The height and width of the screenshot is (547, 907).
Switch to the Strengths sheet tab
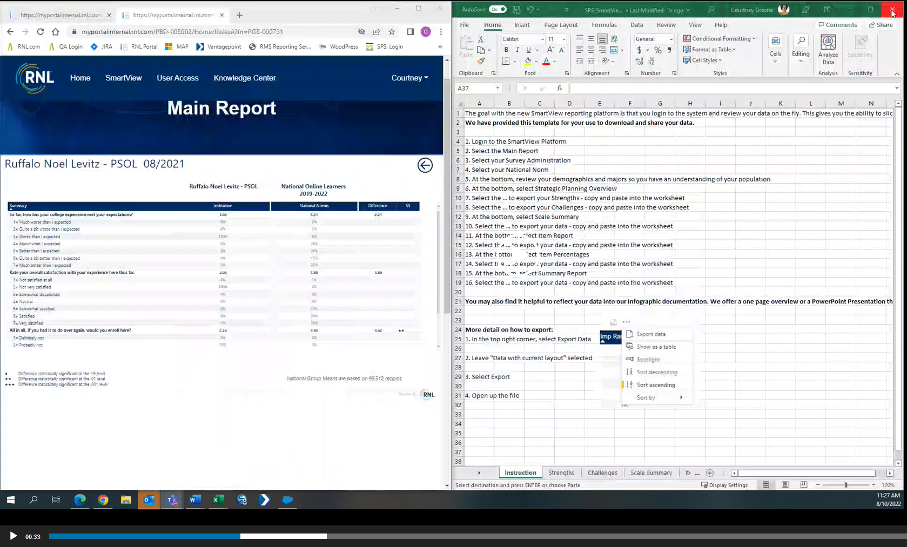[561, 472]
